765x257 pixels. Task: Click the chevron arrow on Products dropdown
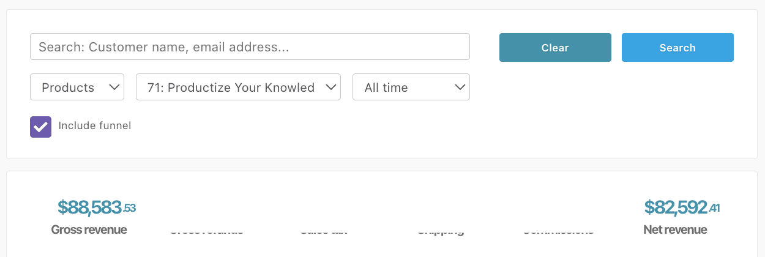pos(114,88)
